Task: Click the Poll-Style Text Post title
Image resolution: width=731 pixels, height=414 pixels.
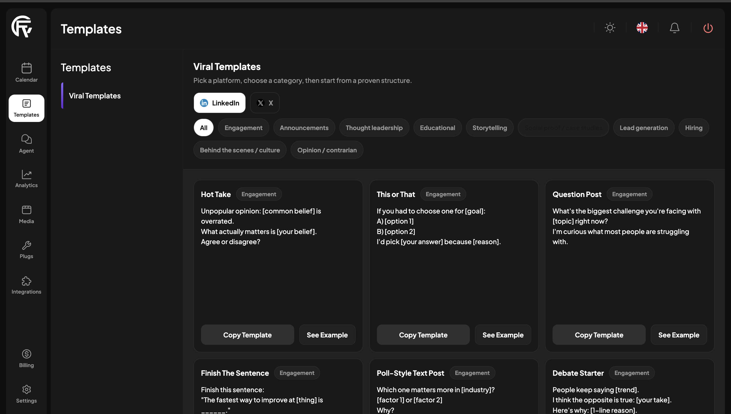Action: pos(410,373)
